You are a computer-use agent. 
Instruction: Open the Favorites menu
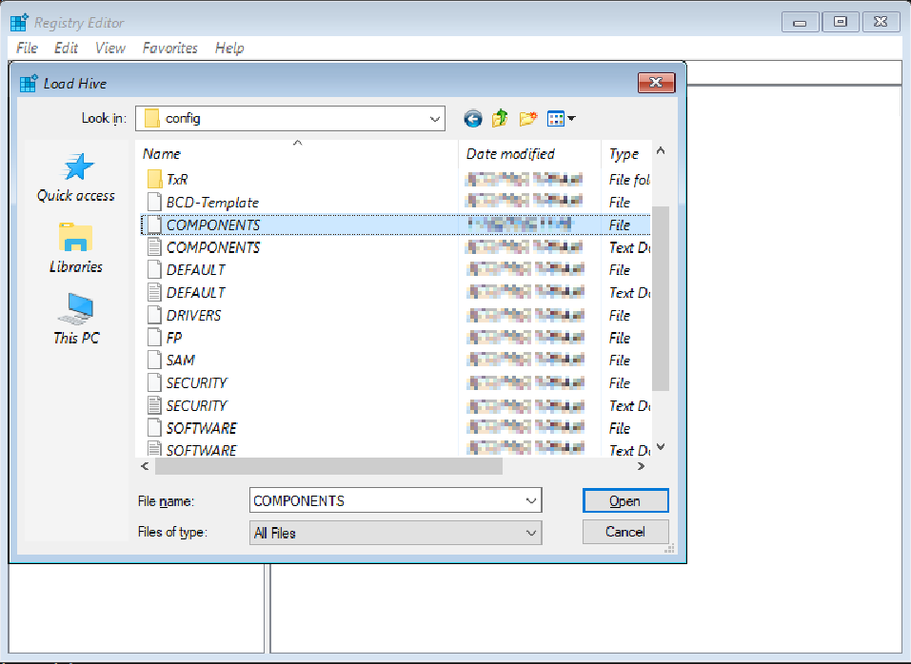click(169, 48)
